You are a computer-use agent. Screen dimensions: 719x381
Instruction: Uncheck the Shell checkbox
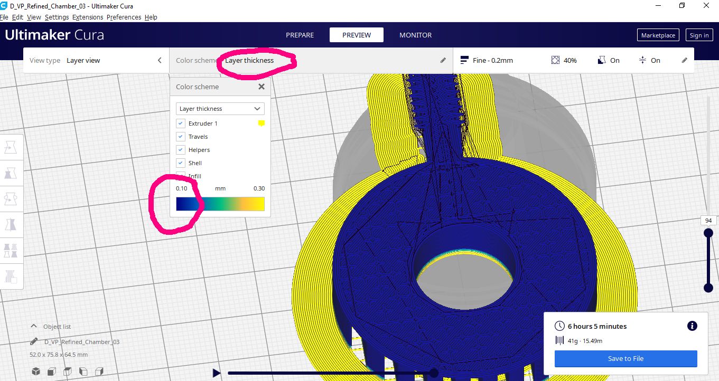pos(181,163)
